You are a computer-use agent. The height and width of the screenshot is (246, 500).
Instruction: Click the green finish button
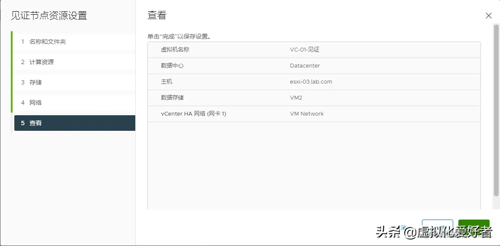[x=474, y=227]
